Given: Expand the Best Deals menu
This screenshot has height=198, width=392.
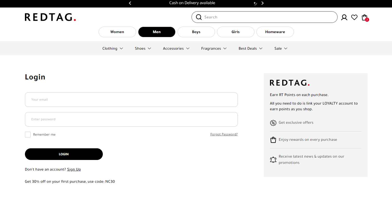Looking at the screenshot, I should (x=250, y=48).
